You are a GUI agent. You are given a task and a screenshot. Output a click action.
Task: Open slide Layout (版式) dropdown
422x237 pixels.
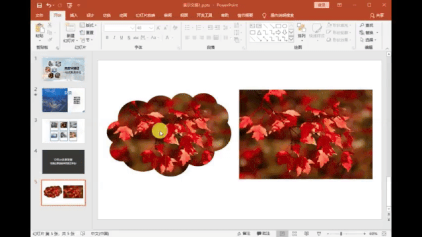point(88,25)
